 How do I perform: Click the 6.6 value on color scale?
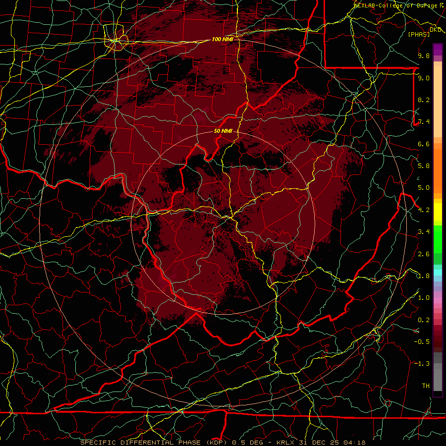424,144
